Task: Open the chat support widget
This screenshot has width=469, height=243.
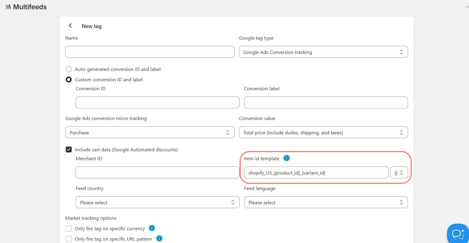Action: 458,233
